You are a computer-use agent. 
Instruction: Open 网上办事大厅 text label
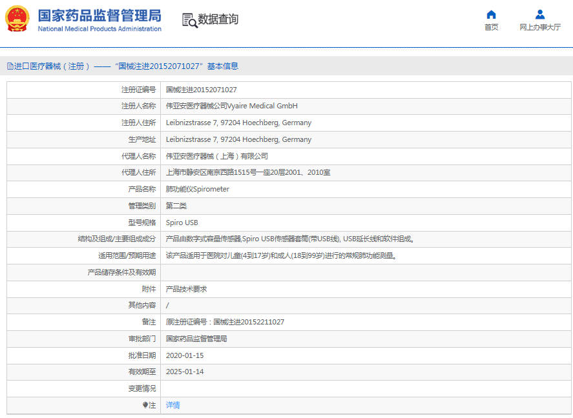pos(540,28)
